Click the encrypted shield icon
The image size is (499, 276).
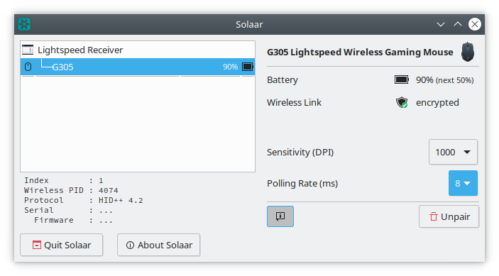(402, 102)
